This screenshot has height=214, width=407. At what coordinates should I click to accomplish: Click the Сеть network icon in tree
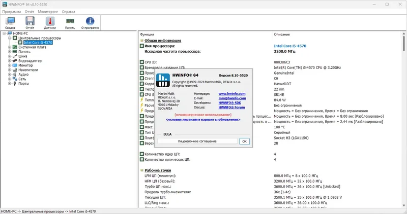(15, 79)
